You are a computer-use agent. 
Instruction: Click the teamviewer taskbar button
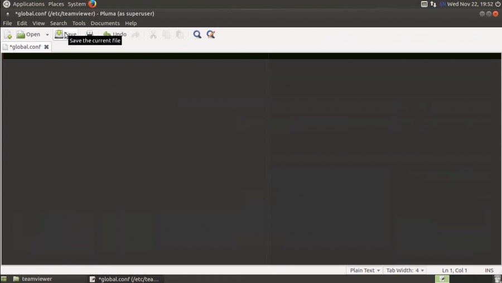pyautogui.click(x=33, y=279)
